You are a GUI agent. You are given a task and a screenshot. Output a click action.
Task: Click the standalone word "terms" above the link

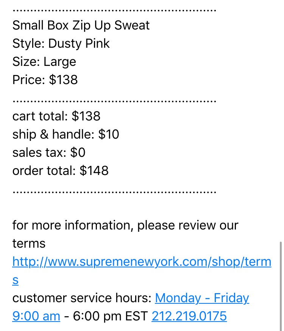29,244
